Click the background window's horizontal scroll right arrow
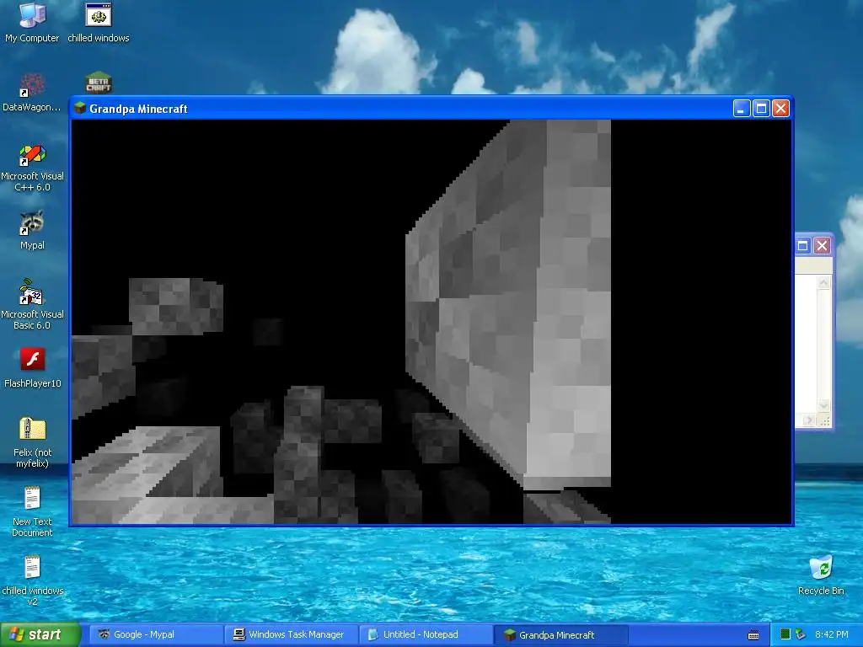 [808, 421]
